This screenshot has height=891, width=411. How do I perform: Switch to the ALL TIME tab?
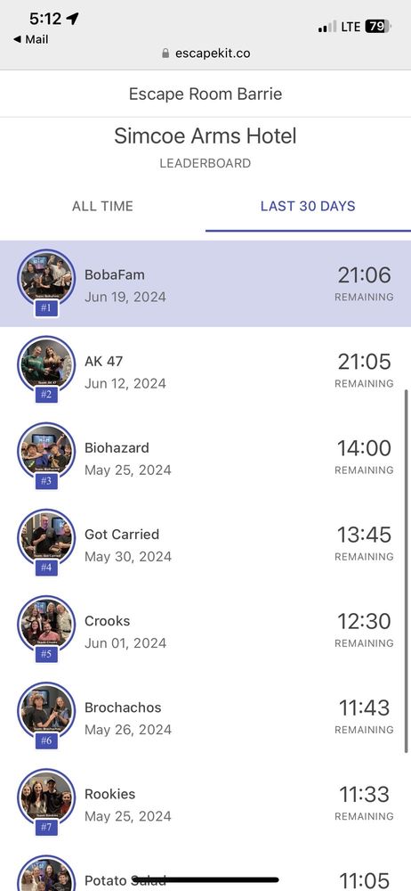pyautogui.click(x=103, y=206)
